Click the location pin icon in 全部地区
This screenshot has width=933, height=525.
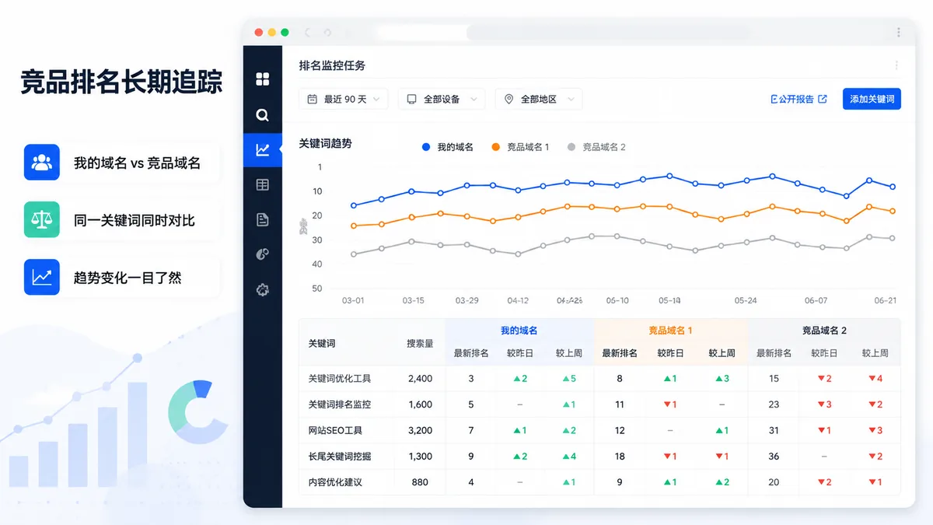(509, 100)
